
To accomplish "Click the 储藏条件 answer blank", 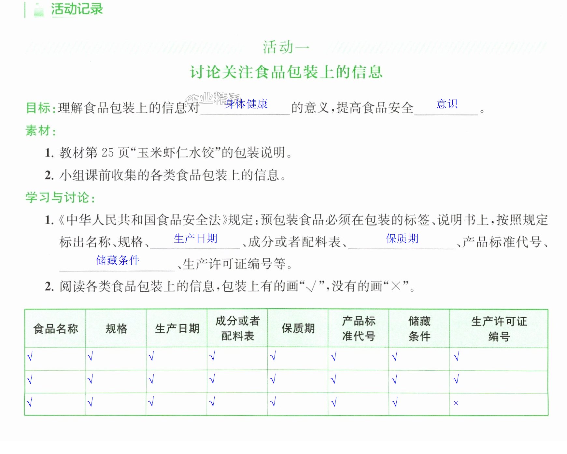I will pos(117,262).
